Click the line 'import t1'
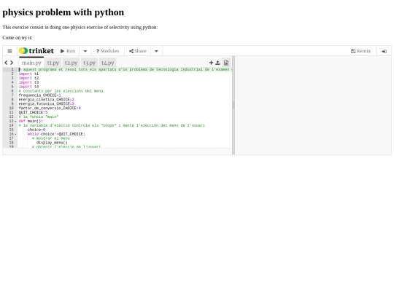The height and width of the screenshot is (295, 394). tap(28, 74)
